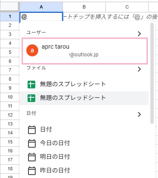Click the calendar icon next to 今日の日付
This screenshot has width=158, height=178.
coord(32,143)
